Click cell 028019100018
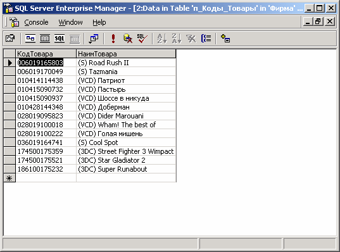340x252 pixels. pyautogui.click(x=46, y=125)
